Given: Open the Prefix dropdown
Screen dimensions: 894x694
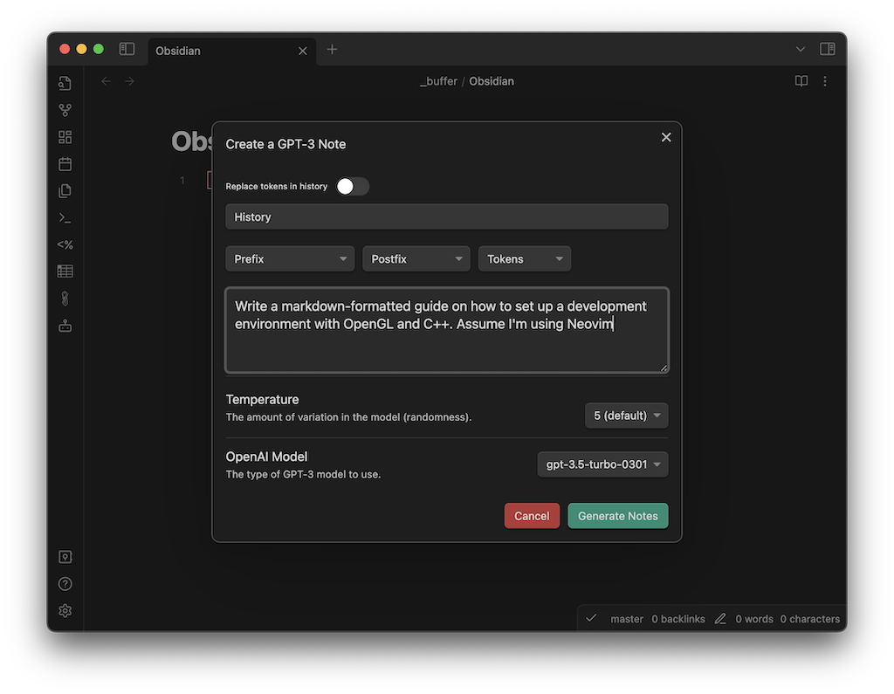Looking at the screenshot, I should pos(290,259).
